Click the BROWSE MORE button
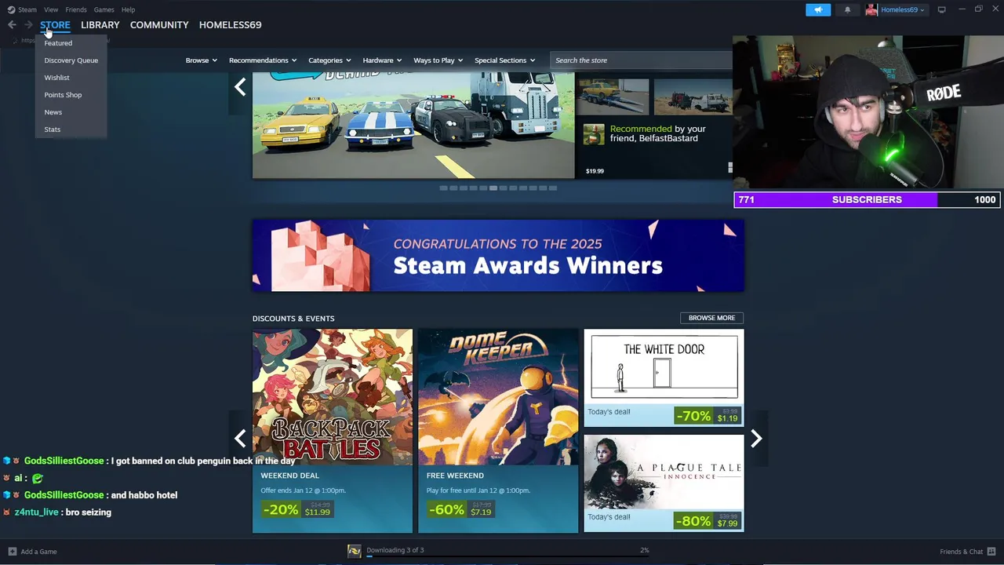This screenshot has height=565, width=1004. point(711,318)
